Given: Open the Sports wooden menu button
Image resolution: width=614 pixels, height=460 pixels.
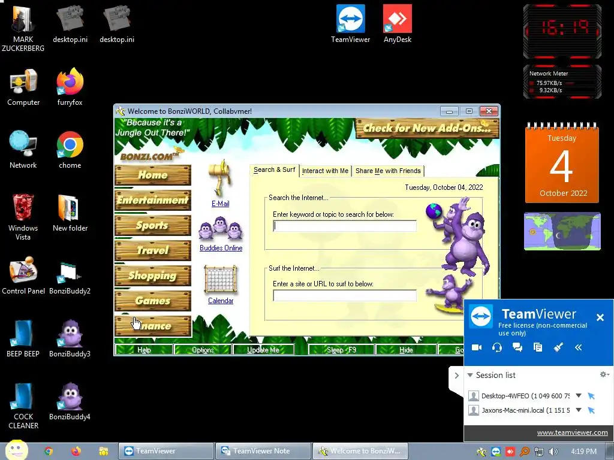Looking at the screenshot, I should (153, 225).
